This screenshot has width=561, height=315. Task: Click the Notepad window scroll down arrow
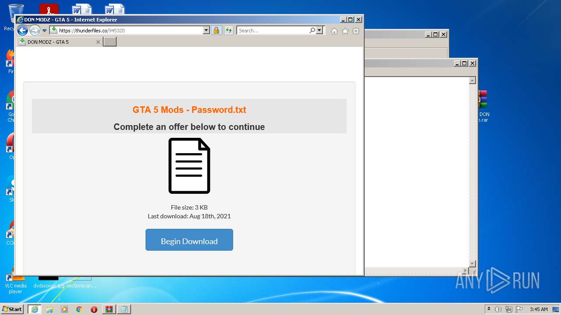point(472,263)
